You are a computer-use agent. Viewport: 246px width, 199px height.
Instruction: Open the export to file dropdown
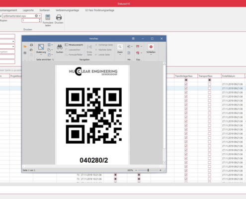click(139, 47)
